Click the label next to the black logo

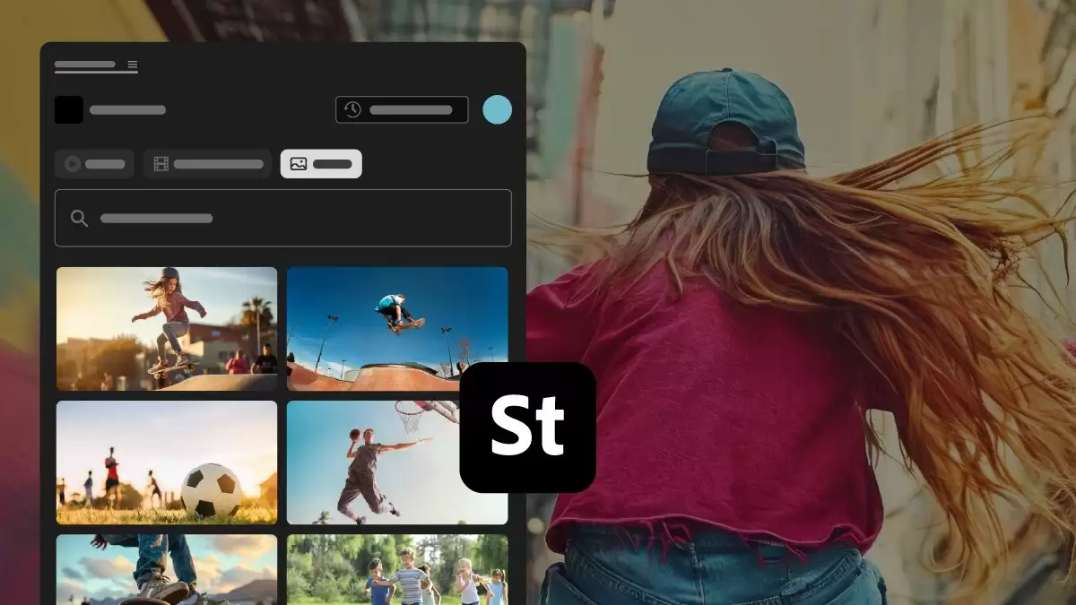(127, 110)
